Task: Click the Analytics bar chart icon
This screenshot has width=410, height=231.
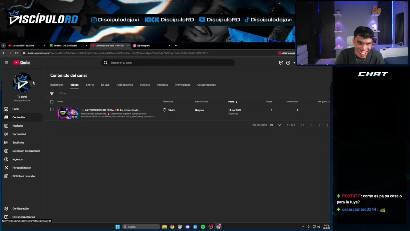Action: 6,125
